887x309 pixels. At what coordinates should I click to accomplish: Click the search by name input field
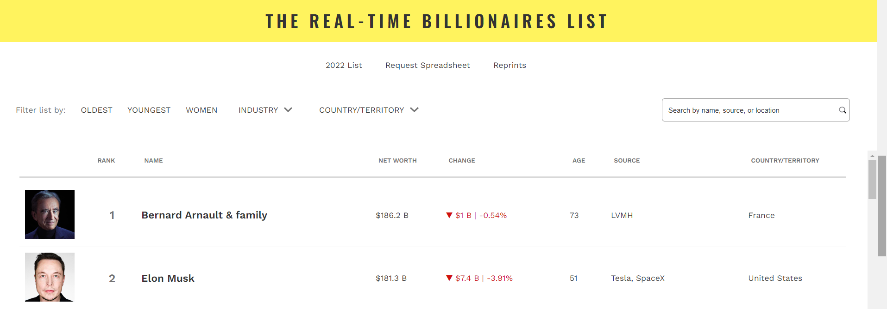(x=750, y=110)
